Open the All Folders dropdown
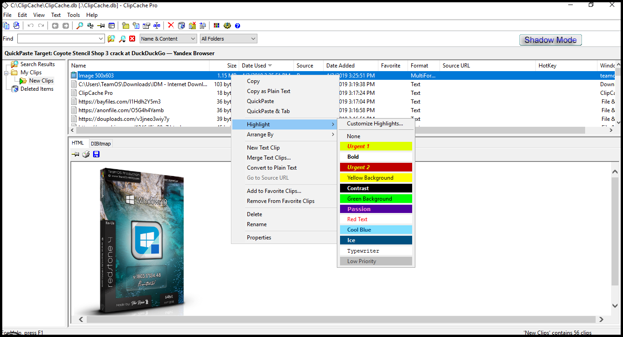 (x=229, y=39)
